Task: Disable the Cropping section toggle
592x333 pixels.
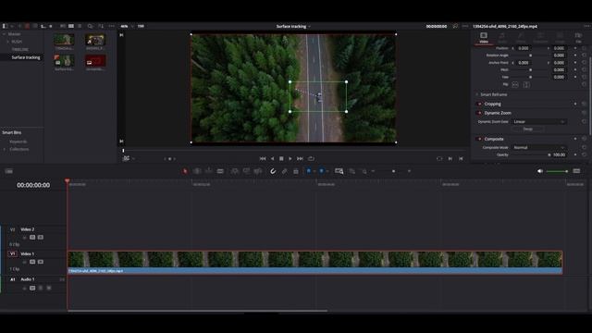Action: [479, 104]
